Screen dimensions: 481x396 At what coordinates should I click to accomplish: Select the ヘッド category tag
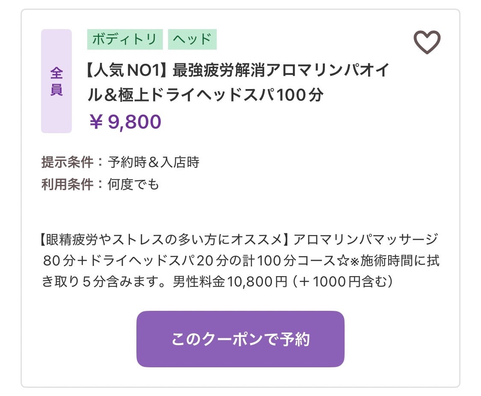[192, 39]
